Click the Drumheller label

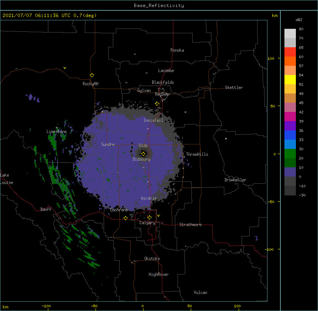click(x=235, y=180)
